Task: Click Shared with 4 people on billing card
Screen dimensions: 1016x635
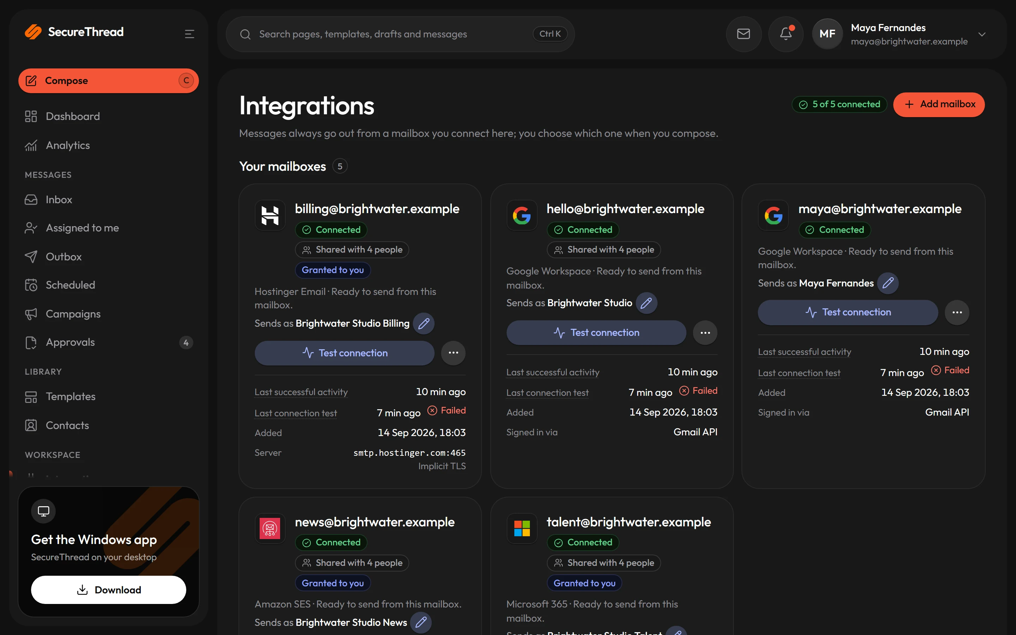Action: [x=352, y=250]
